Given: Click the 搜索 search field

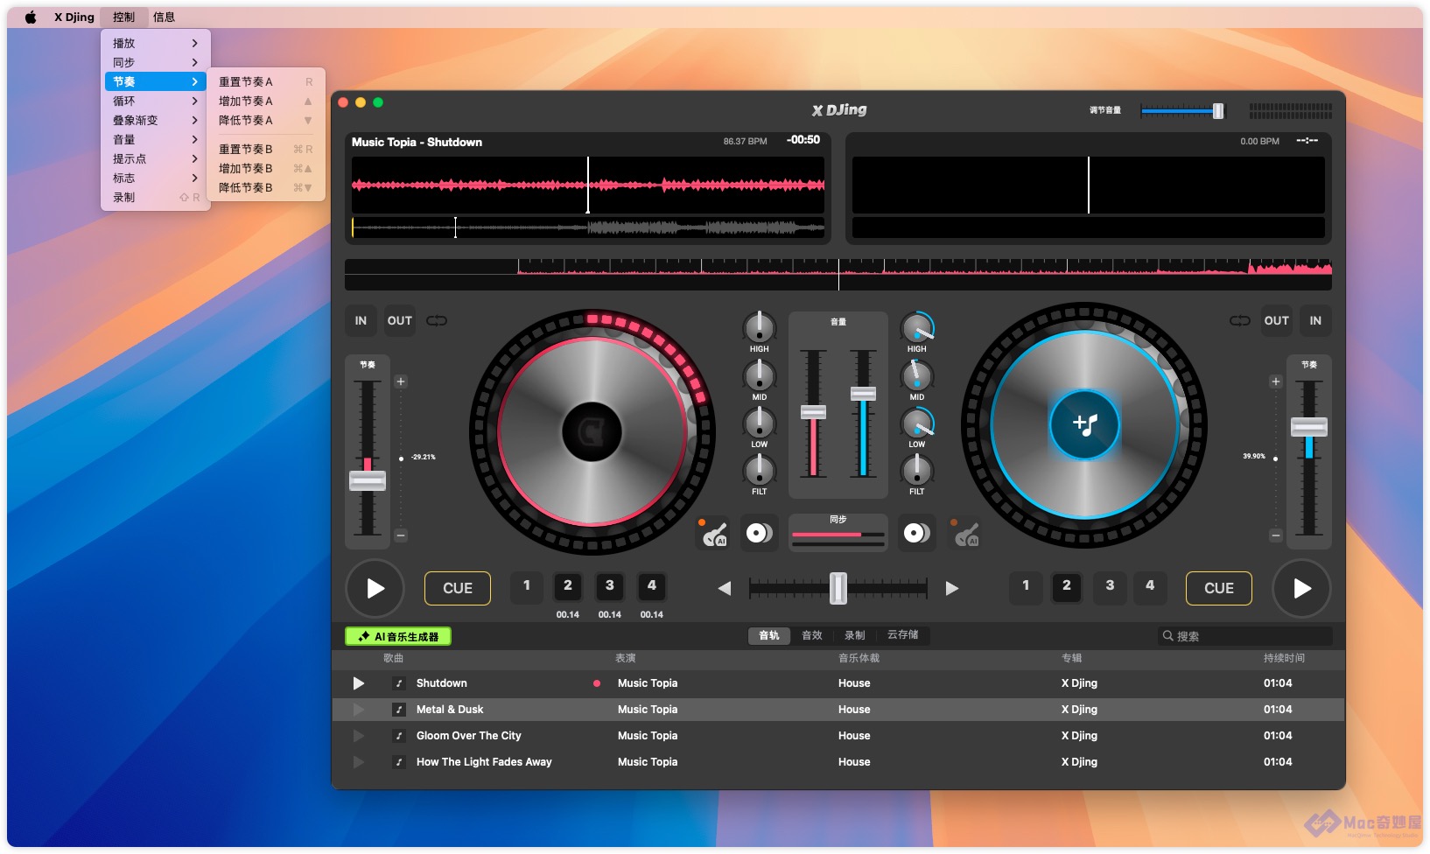Looking at the screenshot, I should (x=1244, y=636).
